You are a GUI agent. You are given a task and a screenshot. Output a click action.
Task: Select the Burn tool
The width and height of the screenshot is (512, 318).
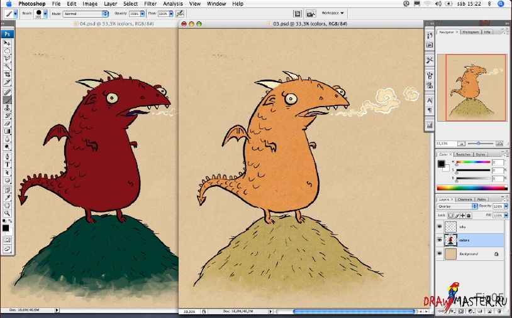pyautogui.click(x=7, y=147)
